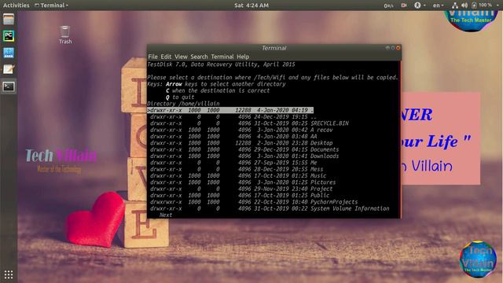The image size is (503, 283).
Task: Select the Documents directory row
Action: 244,149
